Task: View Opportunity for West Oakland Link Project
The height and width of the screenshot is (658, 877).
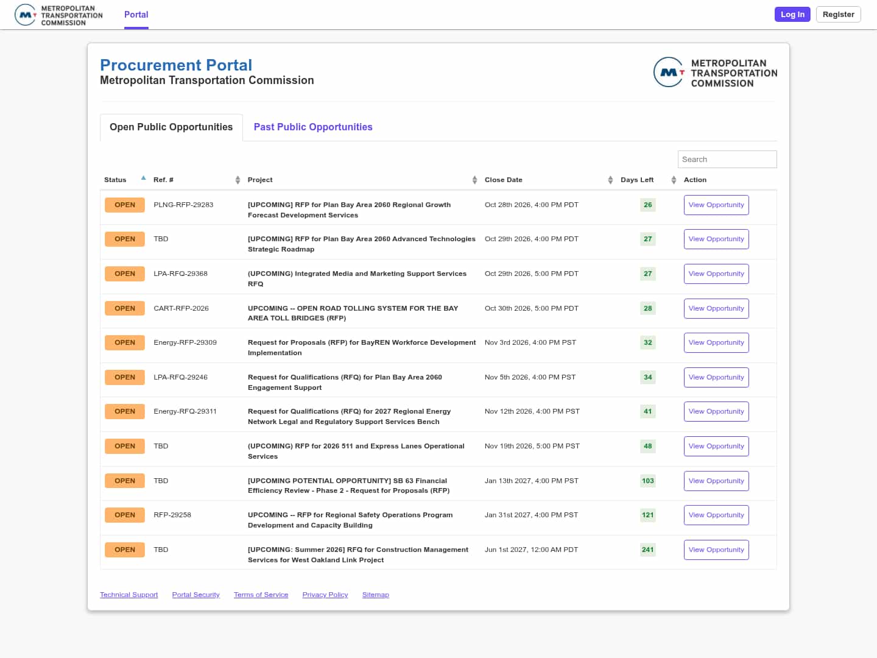Action: pos(716,550)
